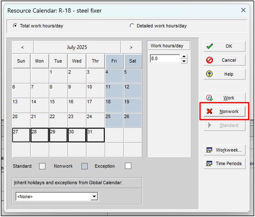The image size is (255, 217).
Task: Click the Nonwork legend color swatch
Action: (x=84, y=166)
